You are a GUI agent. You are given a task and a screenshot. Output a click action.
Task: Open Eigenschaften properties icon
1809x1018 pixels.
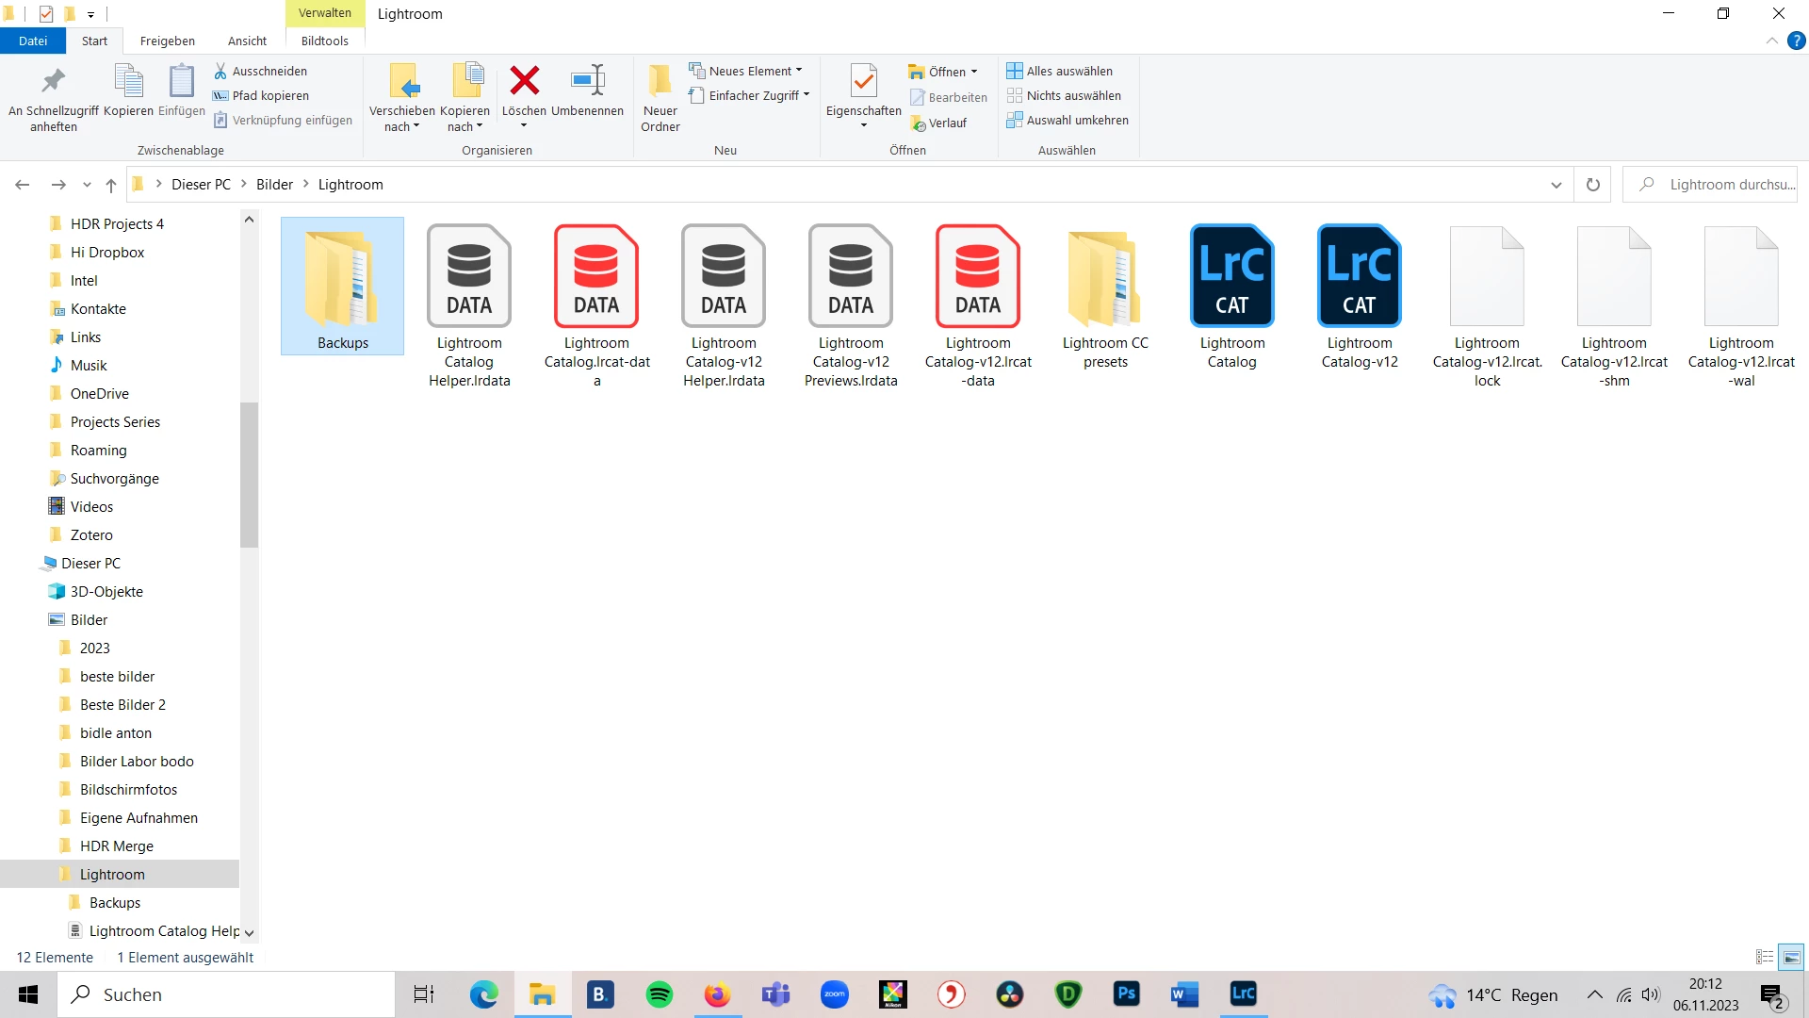(x=863, y=82)
